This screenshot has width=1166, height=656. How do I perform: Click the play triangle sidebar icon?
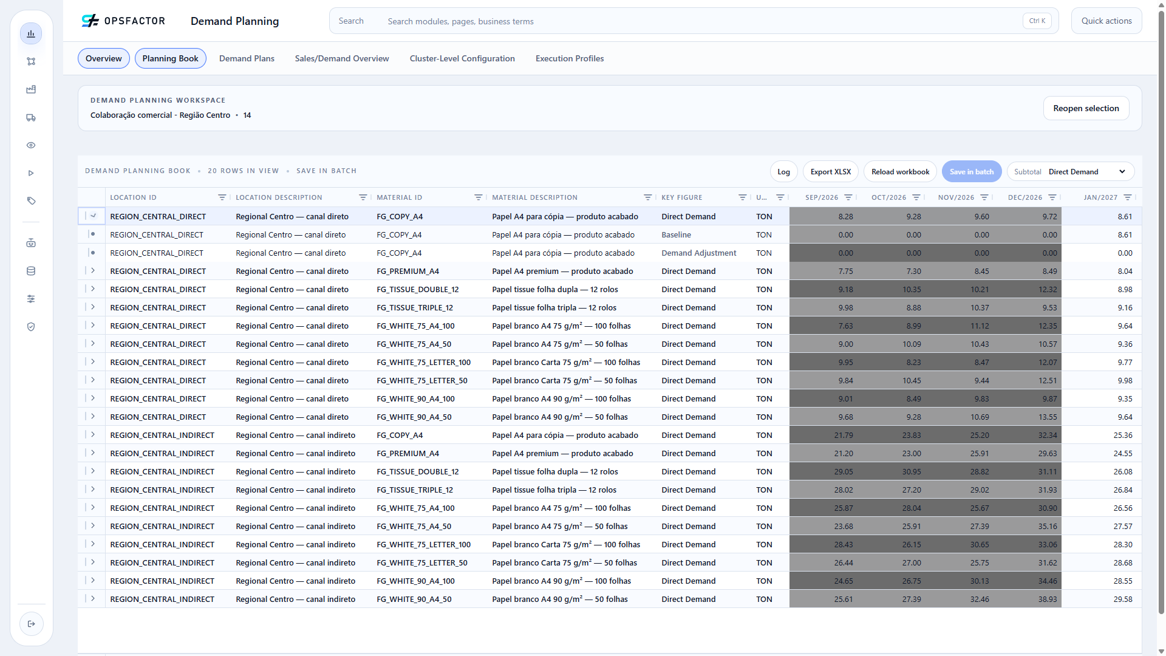[31, 173]
